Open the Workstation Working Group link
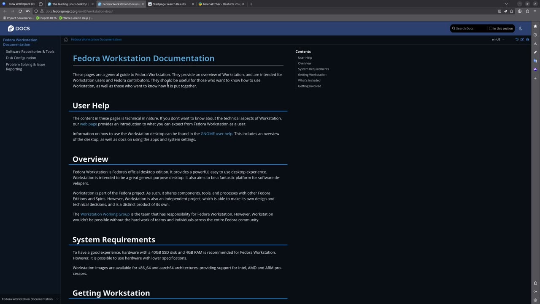 pyautogui.click(x=105, y=214)
